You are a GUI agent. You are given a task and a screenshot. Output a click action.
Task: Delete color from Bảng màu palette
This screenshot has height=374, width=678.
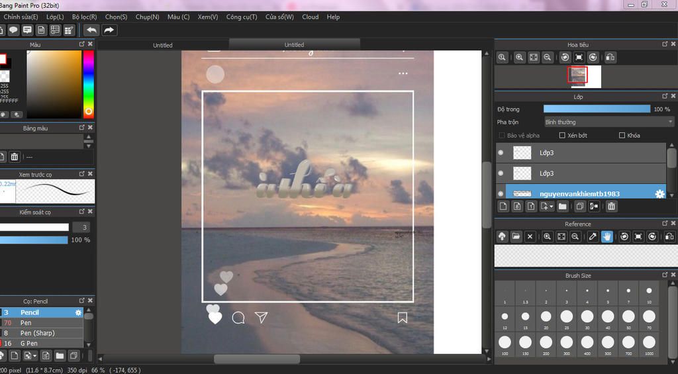tap(15, 156)
